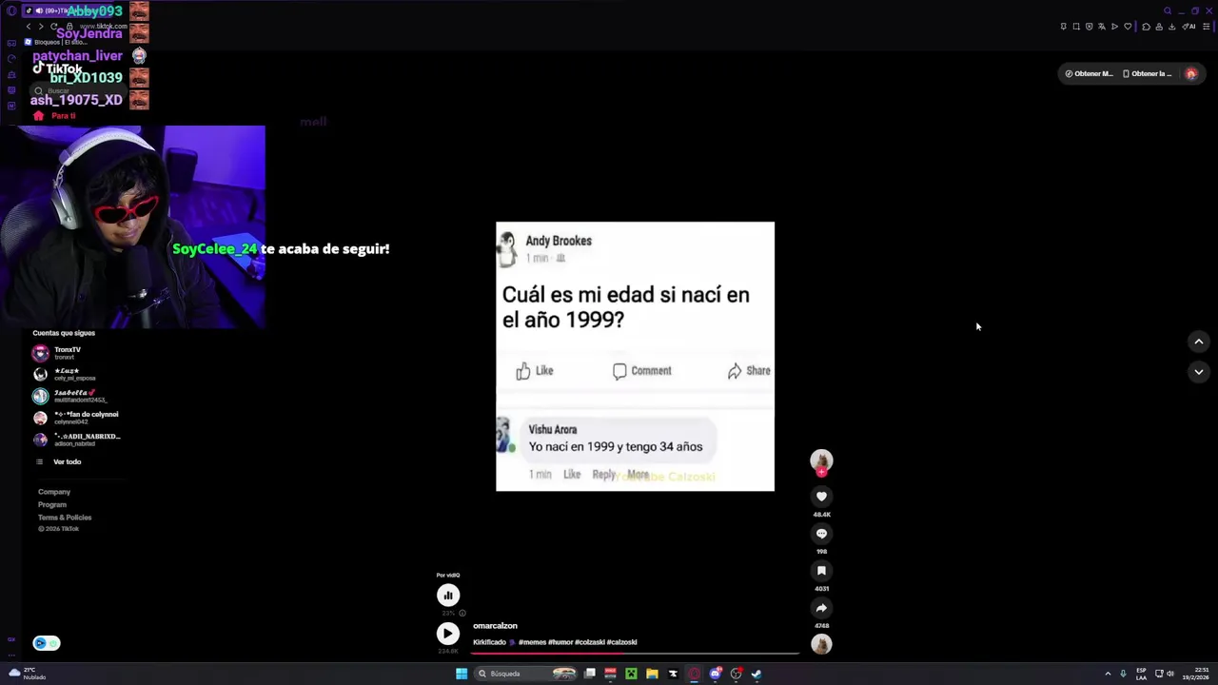
Task: Click browser pin icon in toolbar
Action: [x=1063, y=27]
